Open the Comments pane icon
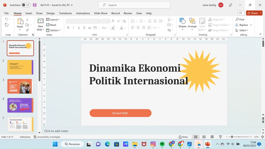 pyautogui.click(x=241, y=13)
